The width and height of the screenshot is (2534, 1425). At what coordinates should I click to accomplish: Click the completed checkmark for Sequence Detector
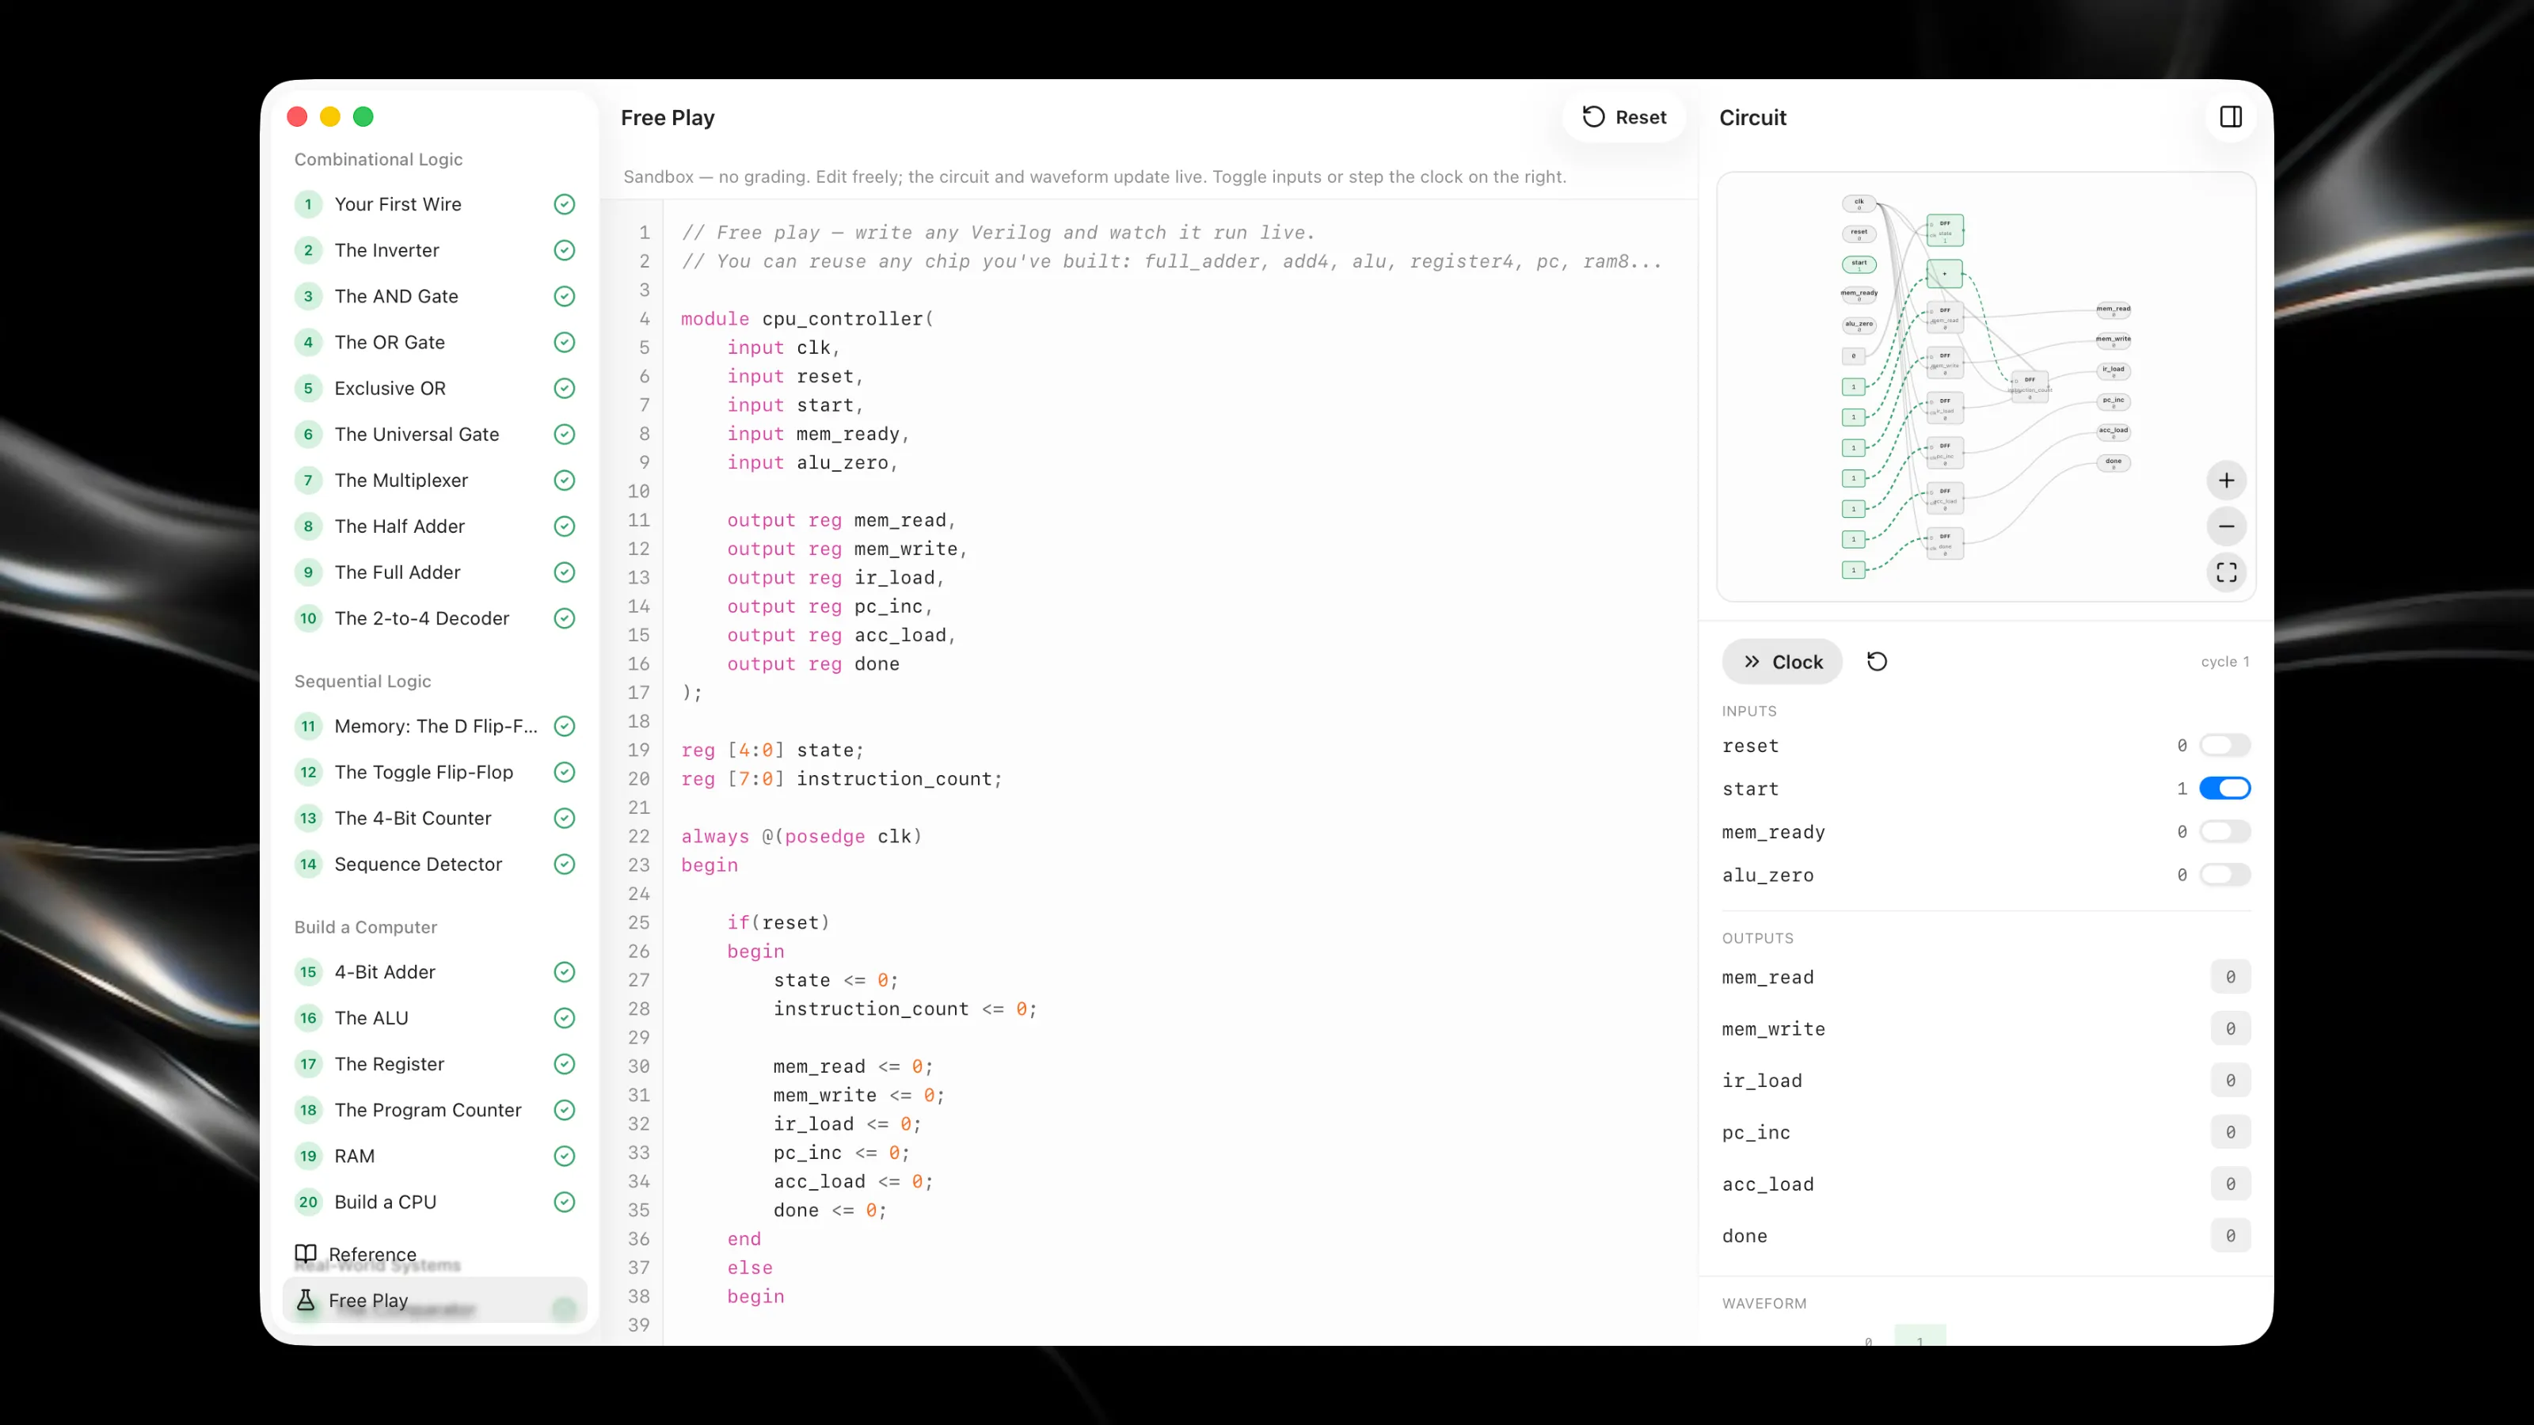click(x=565, y=864)
